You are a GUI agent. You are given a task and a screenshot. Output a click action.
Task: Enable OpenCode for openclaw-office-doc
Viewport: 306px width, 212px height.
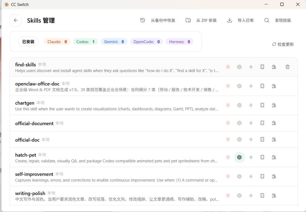coord(262,86)
